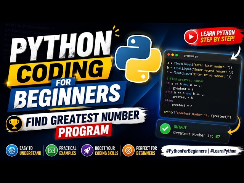Click the code line 'Enter first number'

tap(199, 65)
